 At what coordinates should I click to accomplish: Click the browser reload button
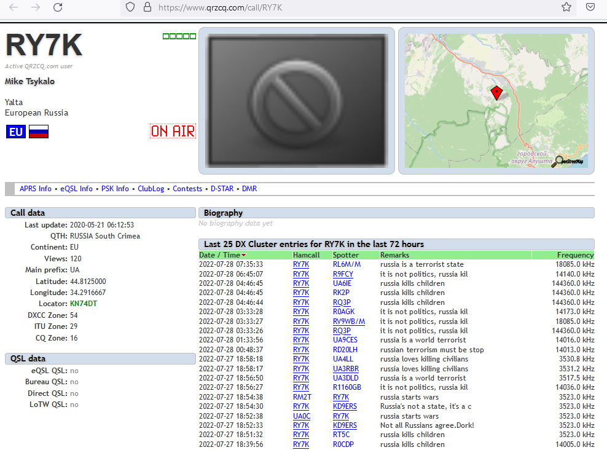(x=58, y=7)
